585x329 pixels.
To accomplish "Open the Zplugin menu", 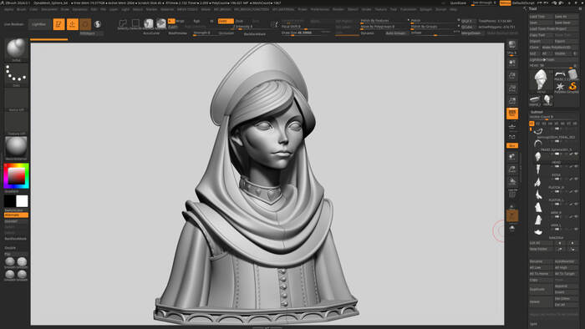I will coord(425,9).
